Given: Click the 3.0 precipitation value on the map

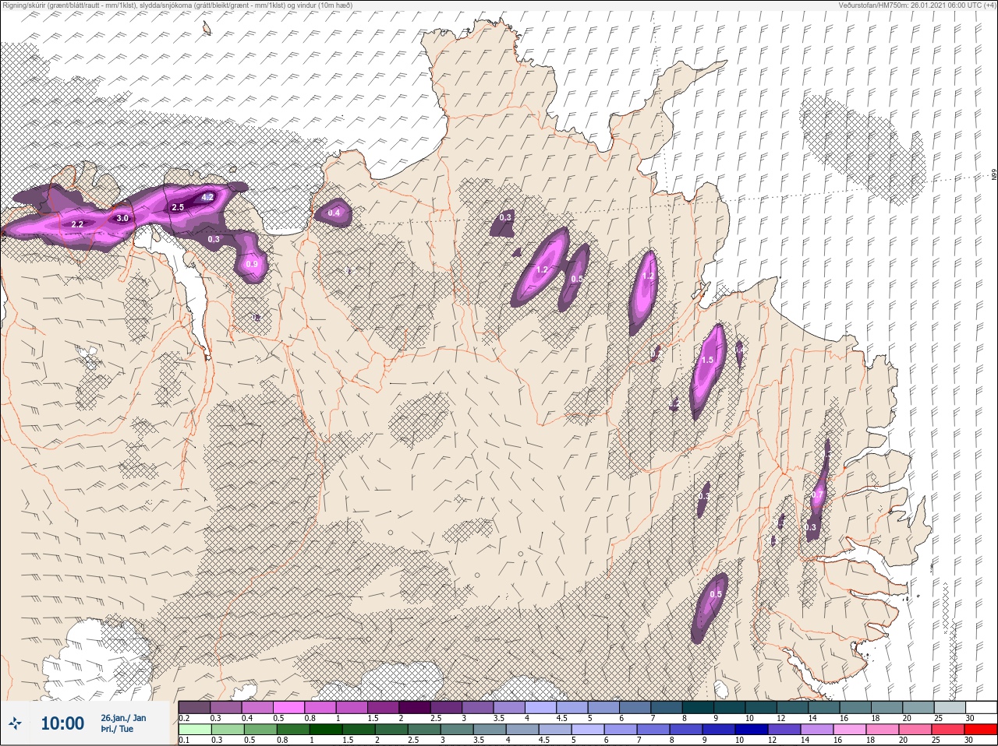Looking at the screenshot, I should tap(122, 218).
